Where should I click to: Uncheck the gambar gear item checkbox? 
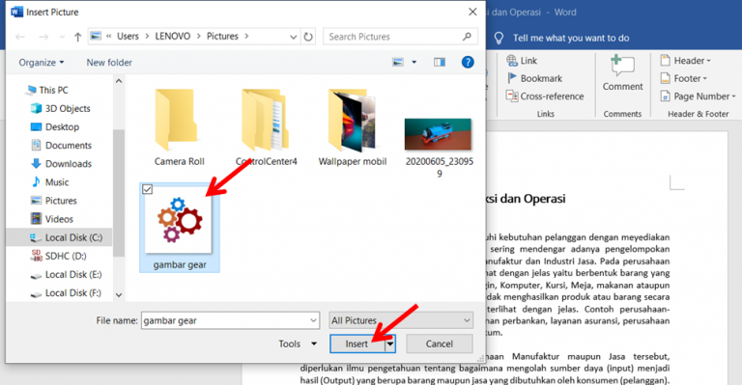(147, 189)
